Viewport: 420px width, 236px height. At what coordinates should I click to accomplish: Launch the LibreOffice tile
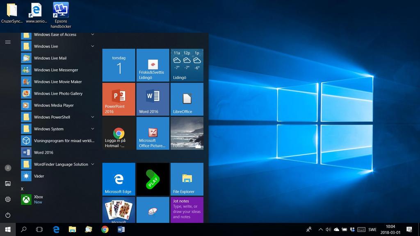(x=187, y=99)
